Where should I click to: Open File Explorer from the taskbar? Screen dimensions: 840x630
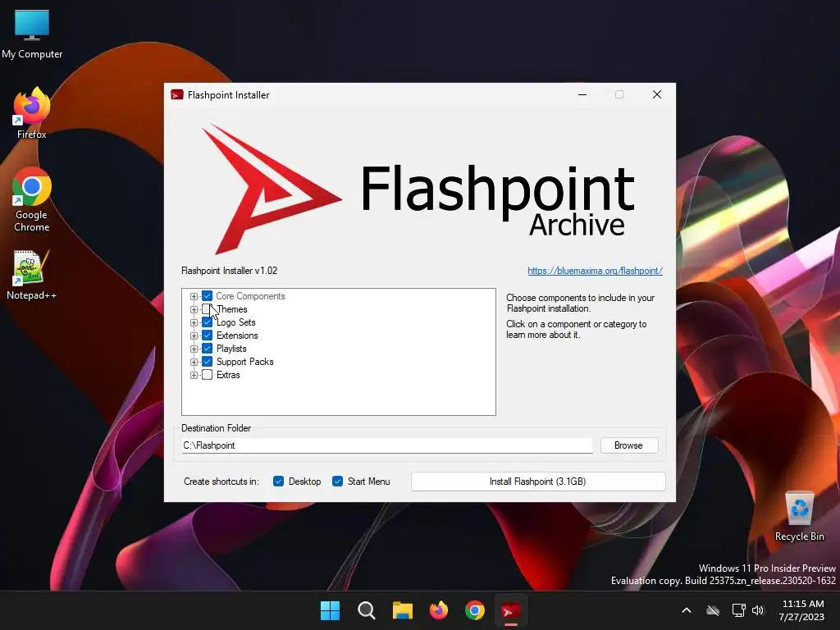coord(402,610)
